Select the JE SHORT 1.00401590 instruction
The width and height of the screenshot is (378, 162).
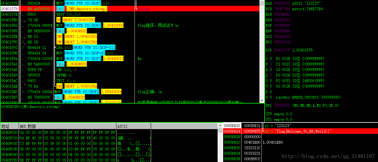76,20
